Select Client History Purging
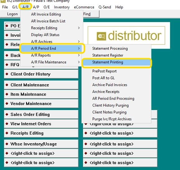The width and height of the screenshot is (180, 170). [117, 105]
